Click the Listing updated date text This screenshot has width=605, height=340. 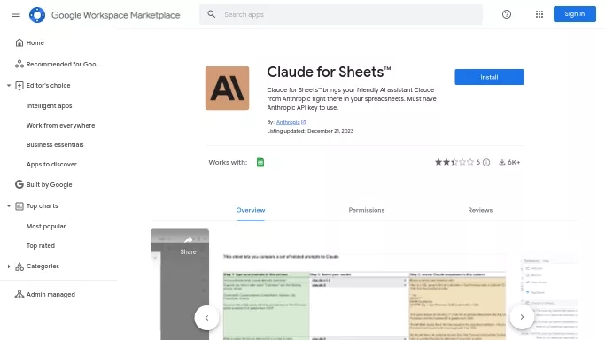[x=310, y=131]
